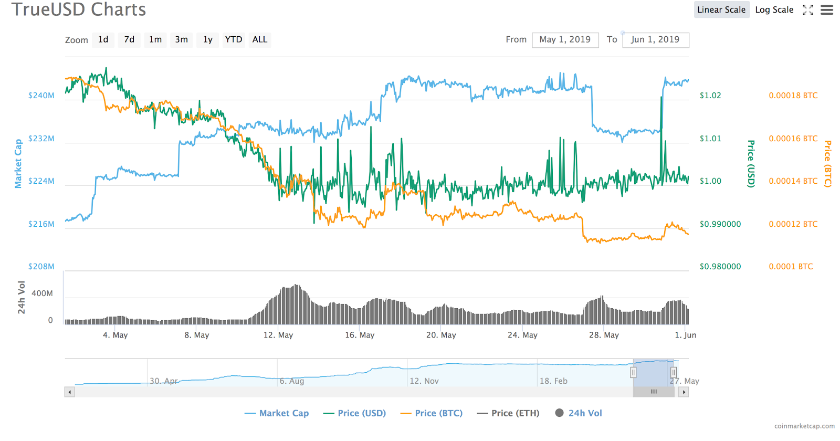This screenshot has width=840, height=441.
Task: Click the navigator scroll left arrow
Action: click(70, 392)
